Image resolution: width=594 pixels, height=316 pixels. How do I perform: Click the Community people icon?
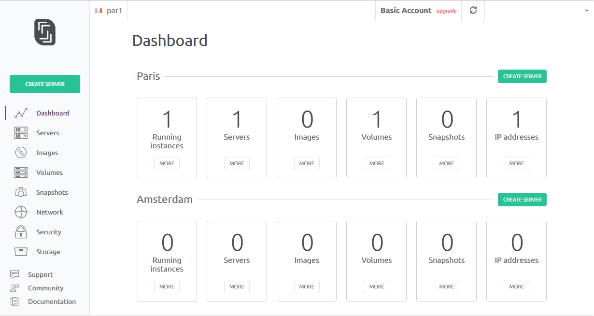14,288
